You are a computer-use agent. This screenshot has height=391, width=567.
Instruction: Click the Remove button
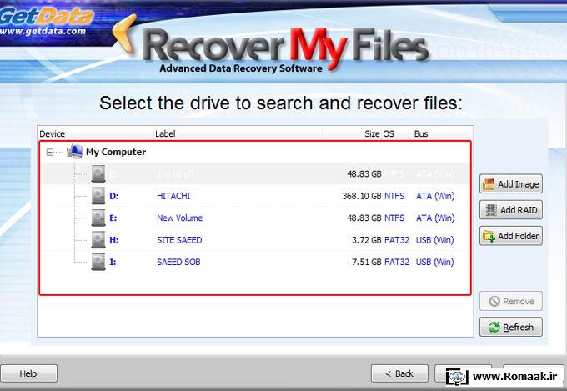511,301
